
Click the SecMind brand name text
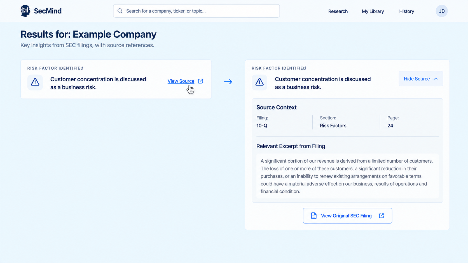(x=48, y=11)
